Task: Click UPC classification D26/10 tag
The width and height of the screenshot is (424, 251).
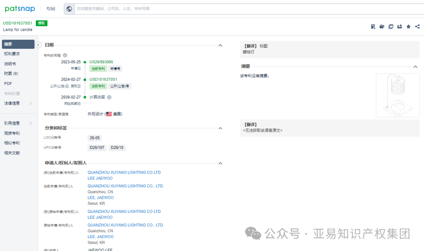Action: pyautogui.click(x=117, y=148)
